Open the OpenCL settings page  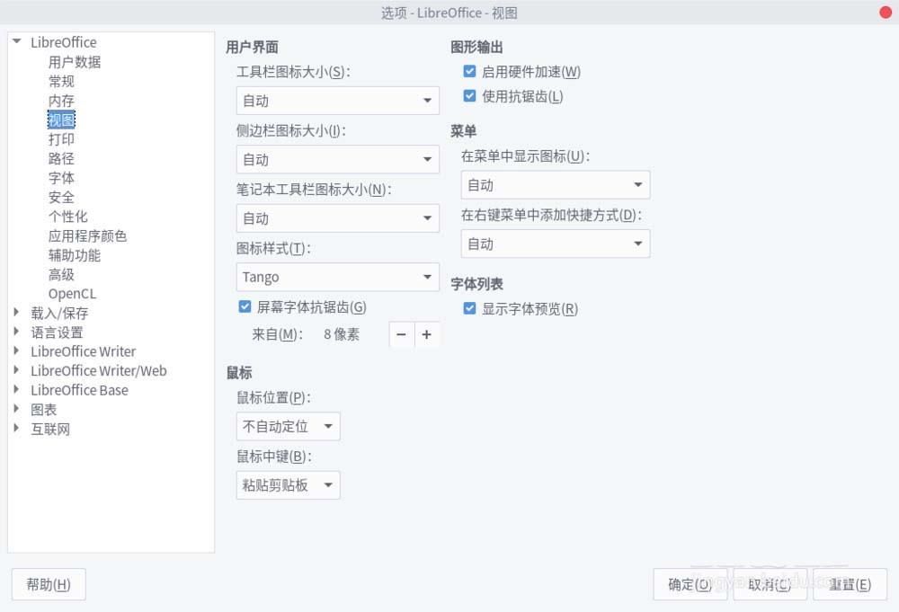point(72,294)
